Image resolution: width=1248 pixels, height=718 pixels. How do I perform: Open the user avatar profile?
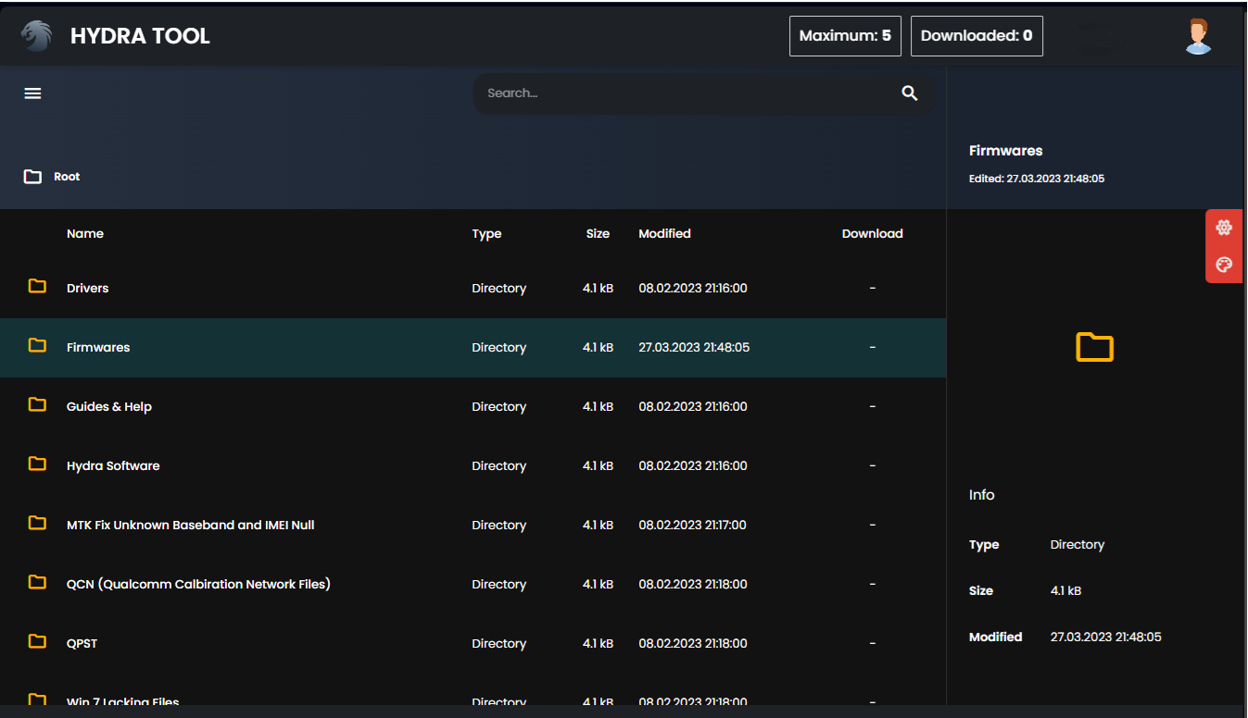click(x=1198, y=37)
